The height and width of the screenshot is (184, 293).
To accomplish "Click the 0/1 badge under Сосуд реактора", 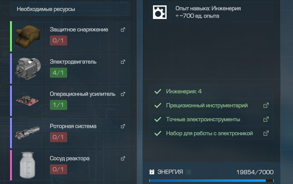I will pyautogui.click(x=58, y=169).
